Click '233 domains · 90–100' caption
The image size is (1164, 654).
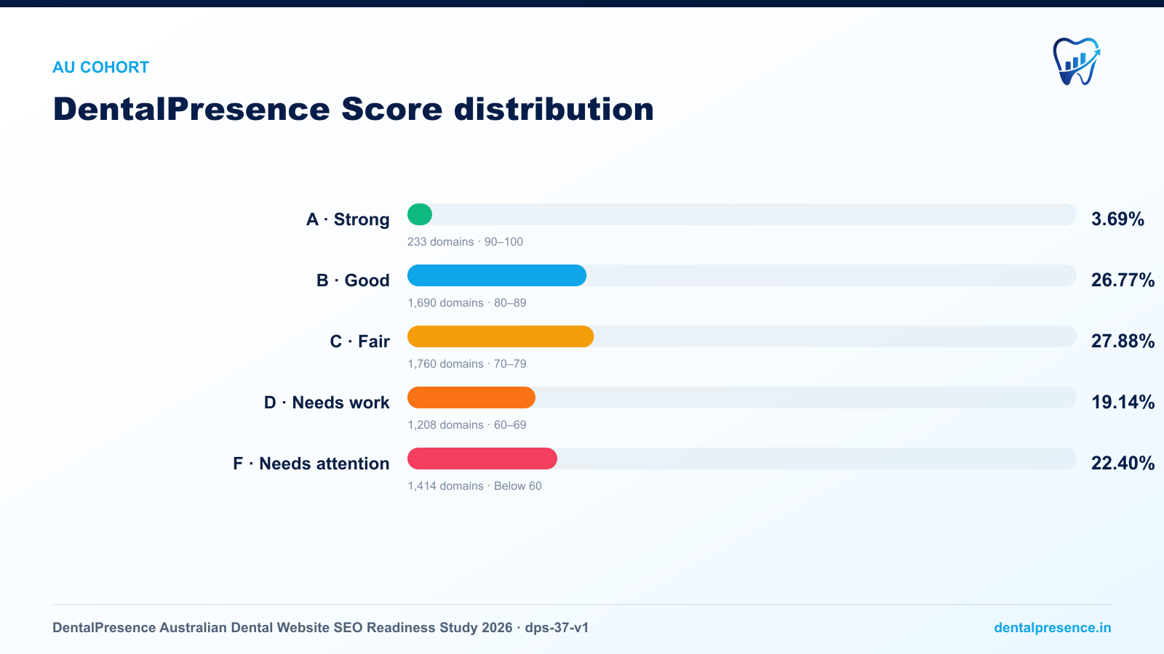[465, 242]
